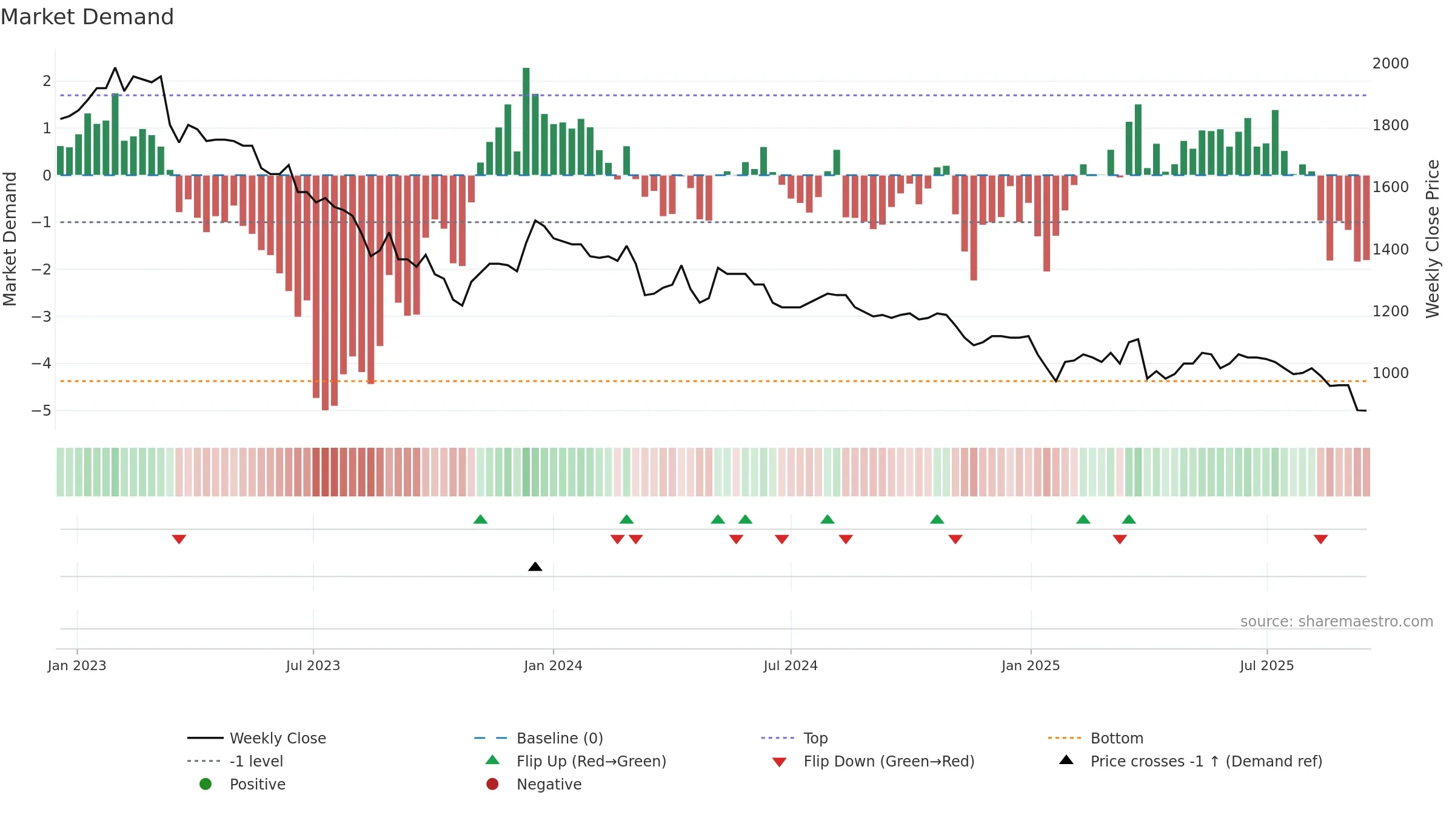Viewport: 1455px width, 818px height.
Task: Click the Flip Up (Red→Green) legend label
Action: tap(591, 761)
